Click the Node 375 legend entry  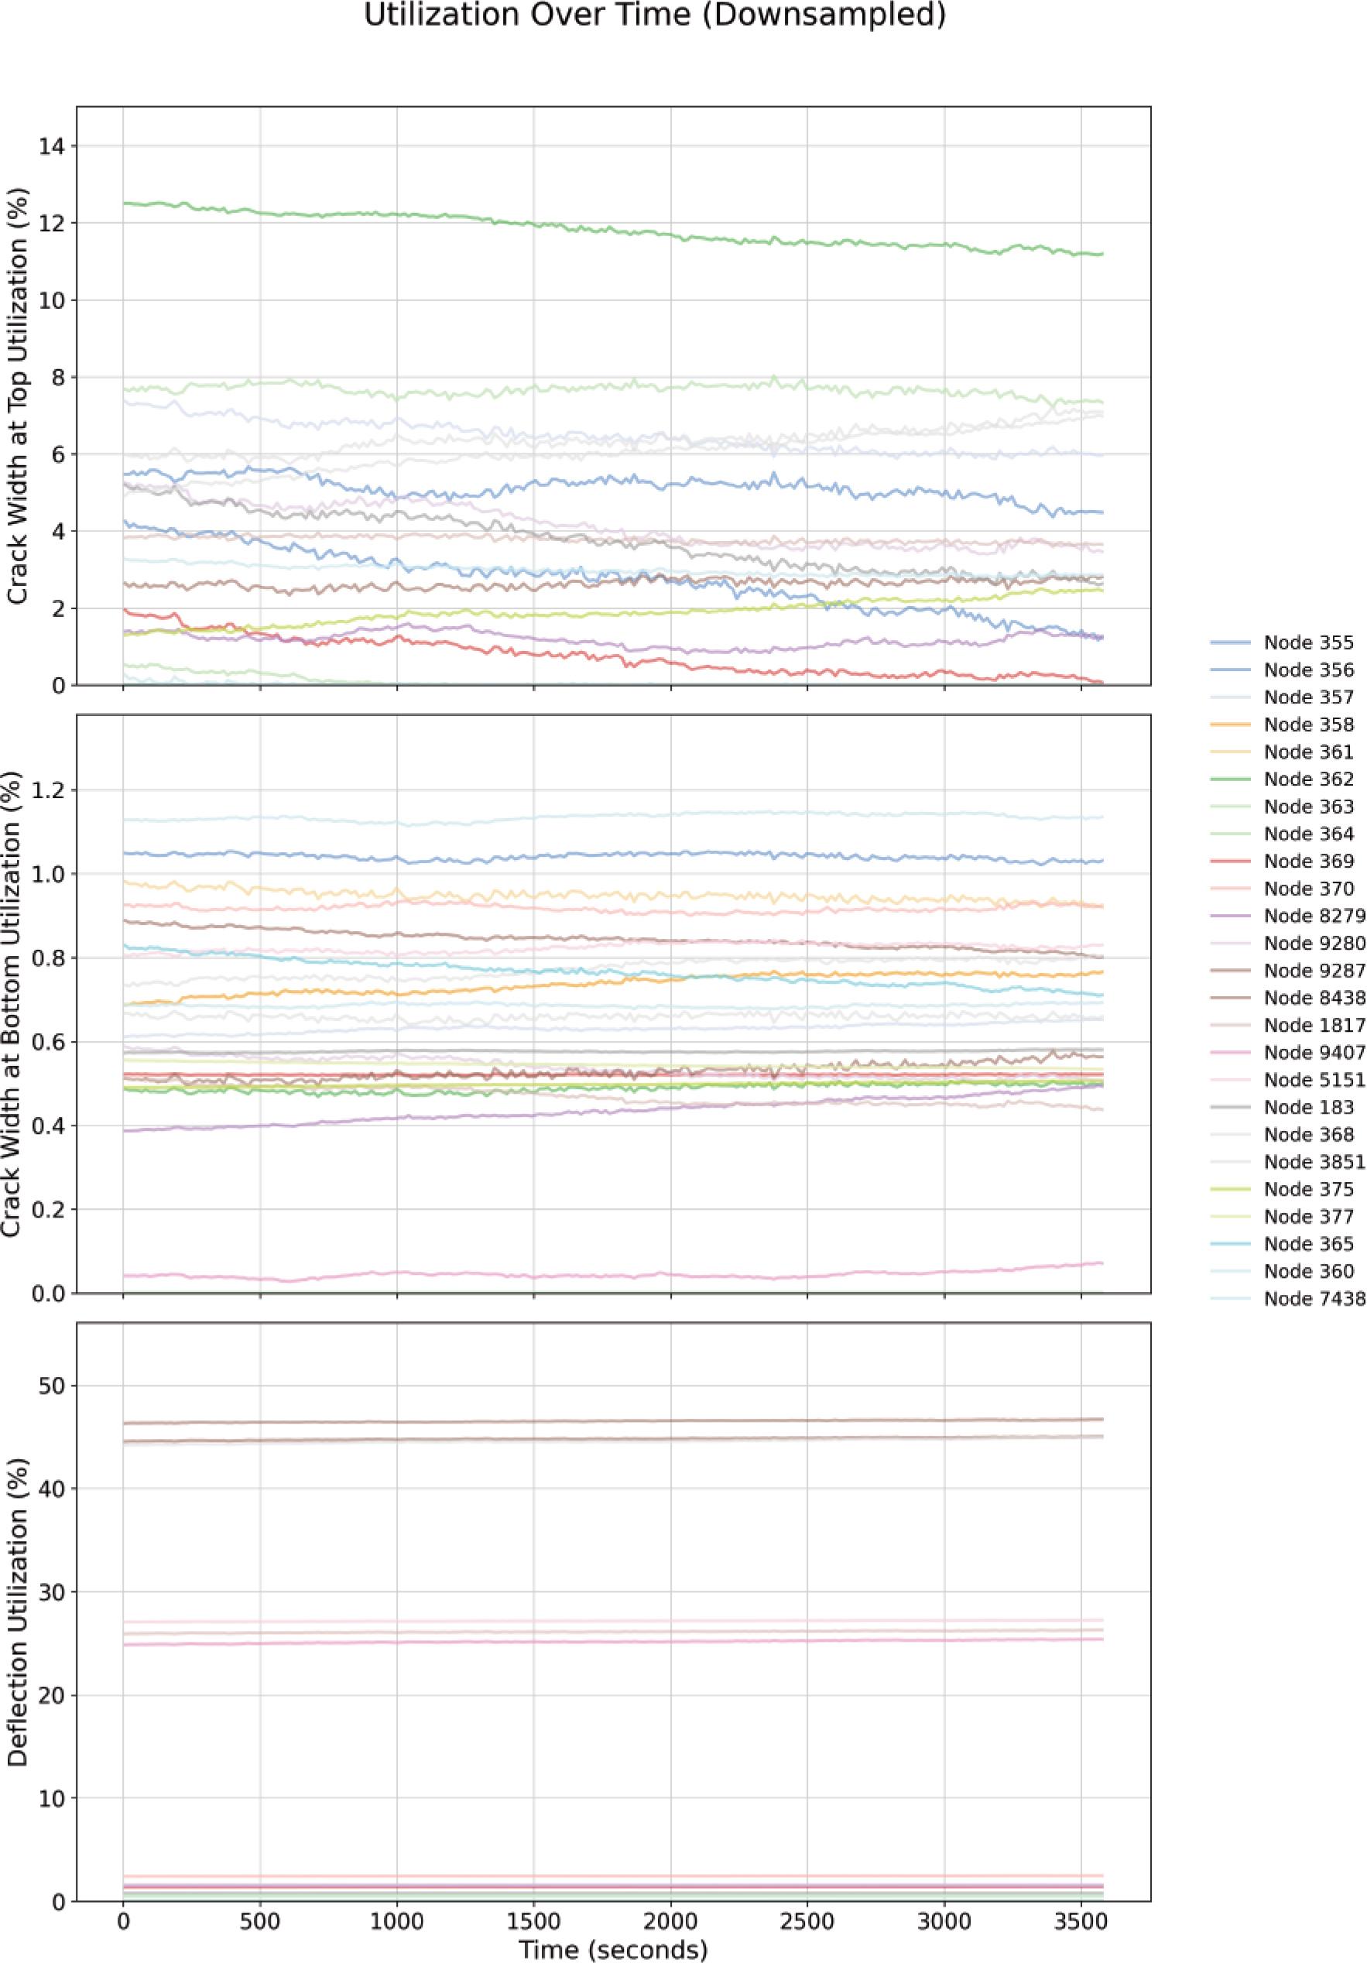click(x=1308, y=1189)
